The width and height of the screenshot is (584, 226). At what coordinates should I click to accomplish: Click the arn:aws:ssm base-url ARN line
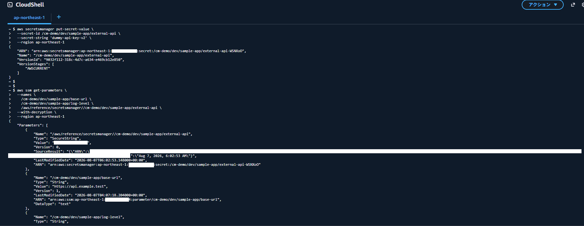[127, 199]
